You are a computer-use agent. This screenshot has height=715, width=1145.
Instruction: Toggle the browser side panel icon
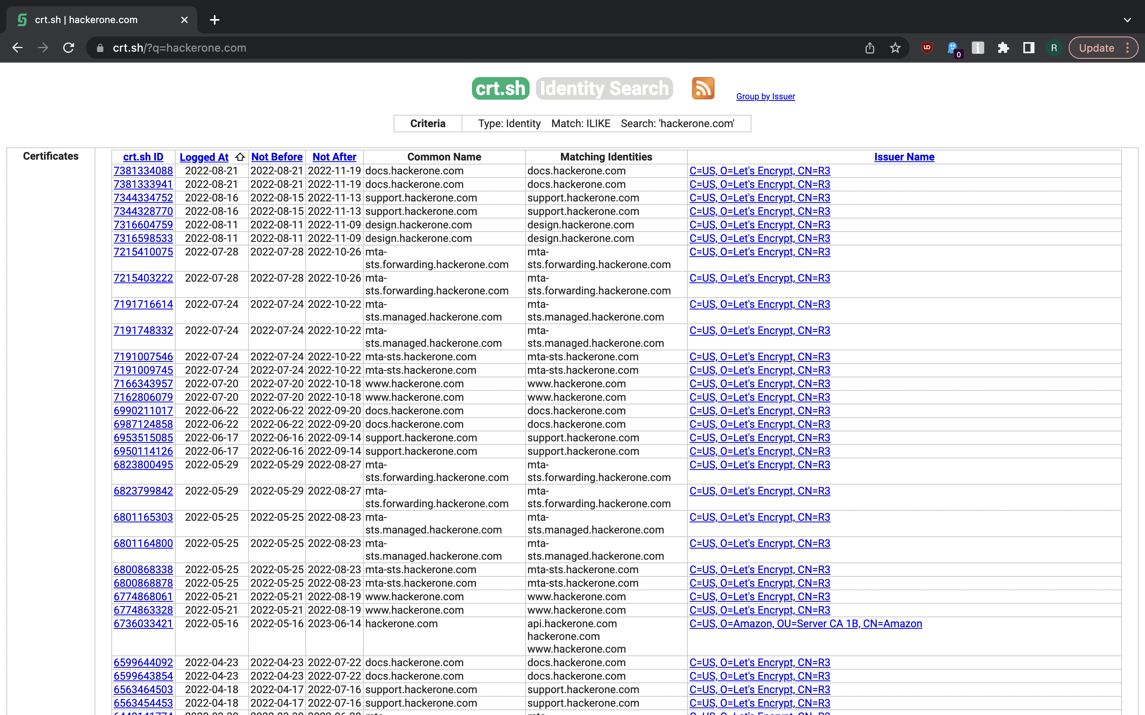pyautogui.click(x=1029, y=48)
